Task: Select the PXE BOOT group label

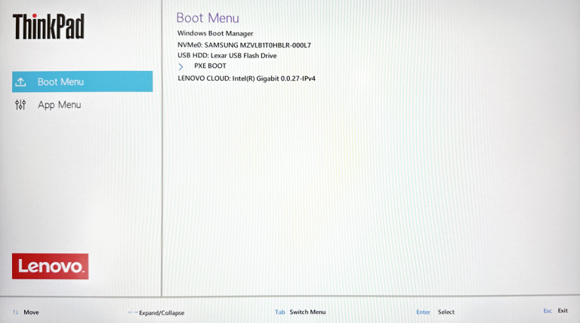Action: coord(210,66)
